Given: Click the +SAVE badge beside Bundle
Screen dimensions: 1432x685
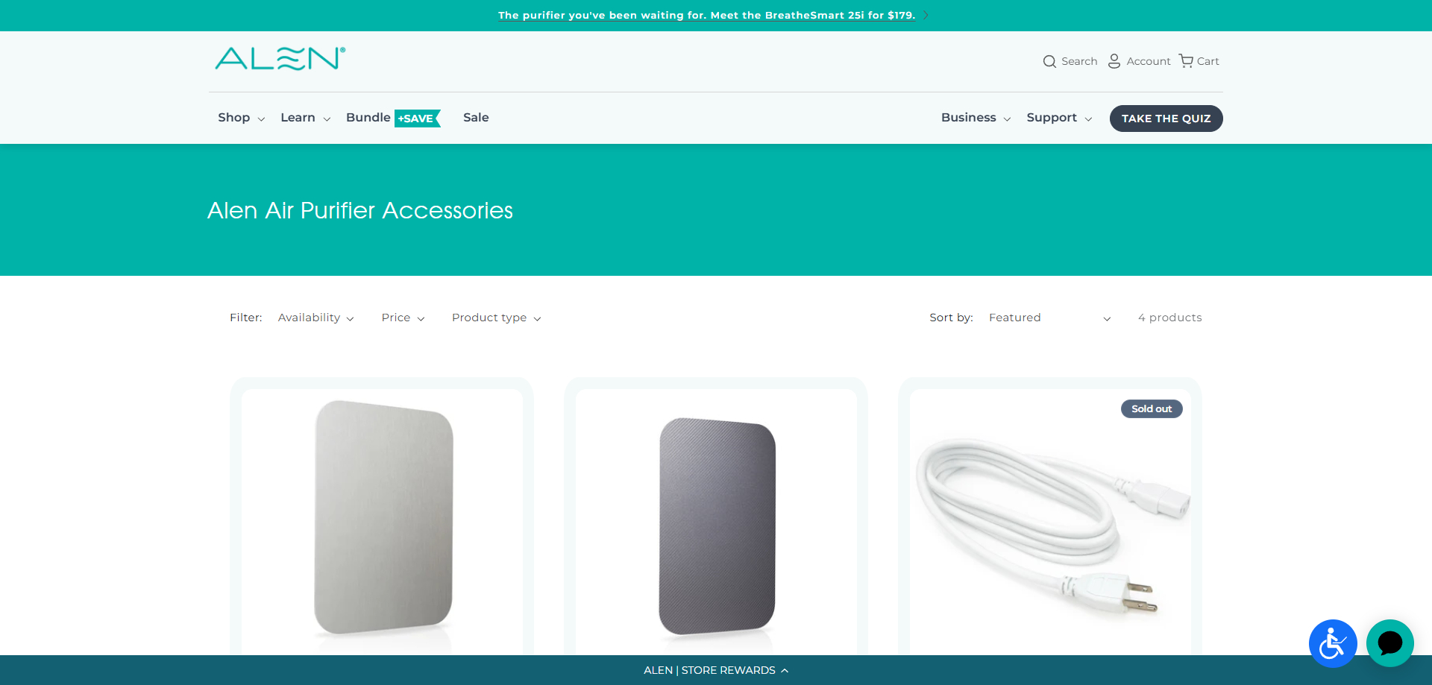Looking at the screenshot, I should pos(417,119).
